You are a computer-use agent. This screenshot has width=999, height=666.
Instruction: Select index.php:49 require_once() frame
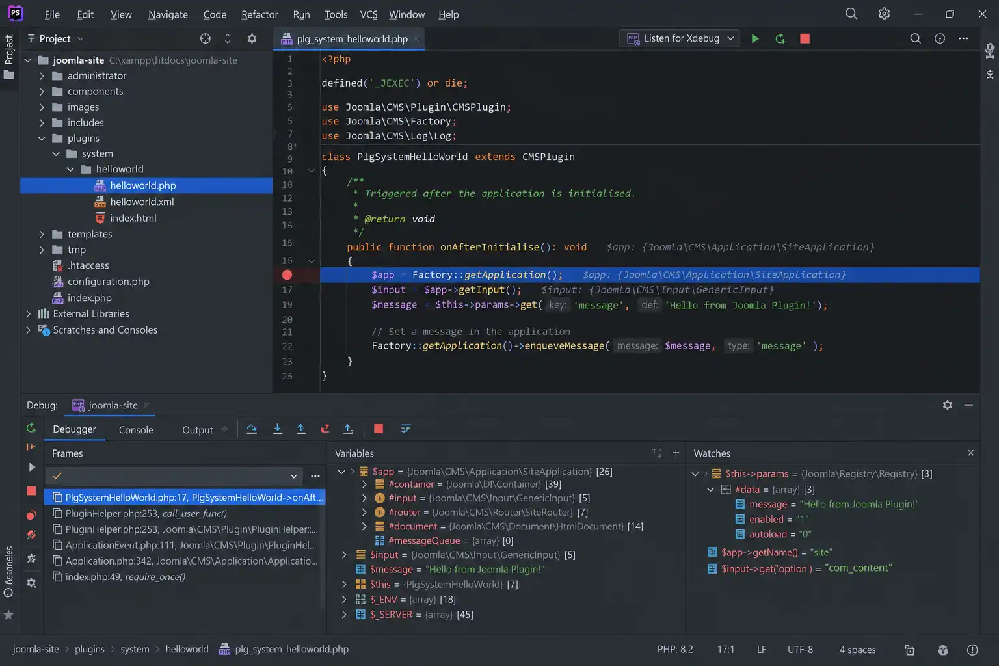[185, 577]
